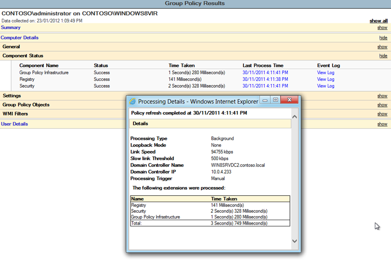
Task: Open View Log for Security component
Action: 326,86
